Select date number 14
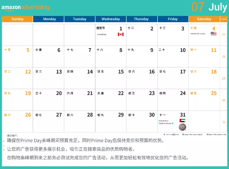229x169 pixels. point(90,72)
